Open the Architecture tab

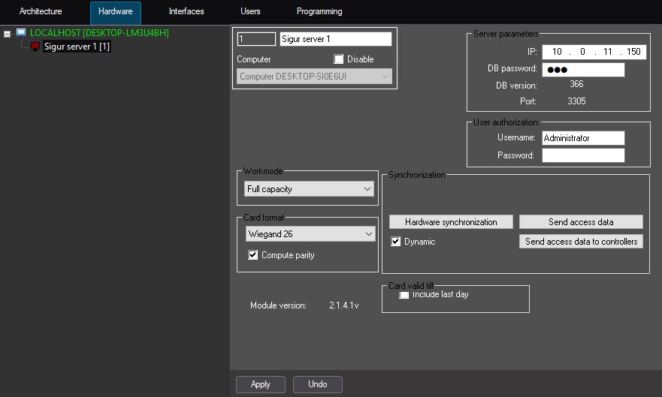41,11
